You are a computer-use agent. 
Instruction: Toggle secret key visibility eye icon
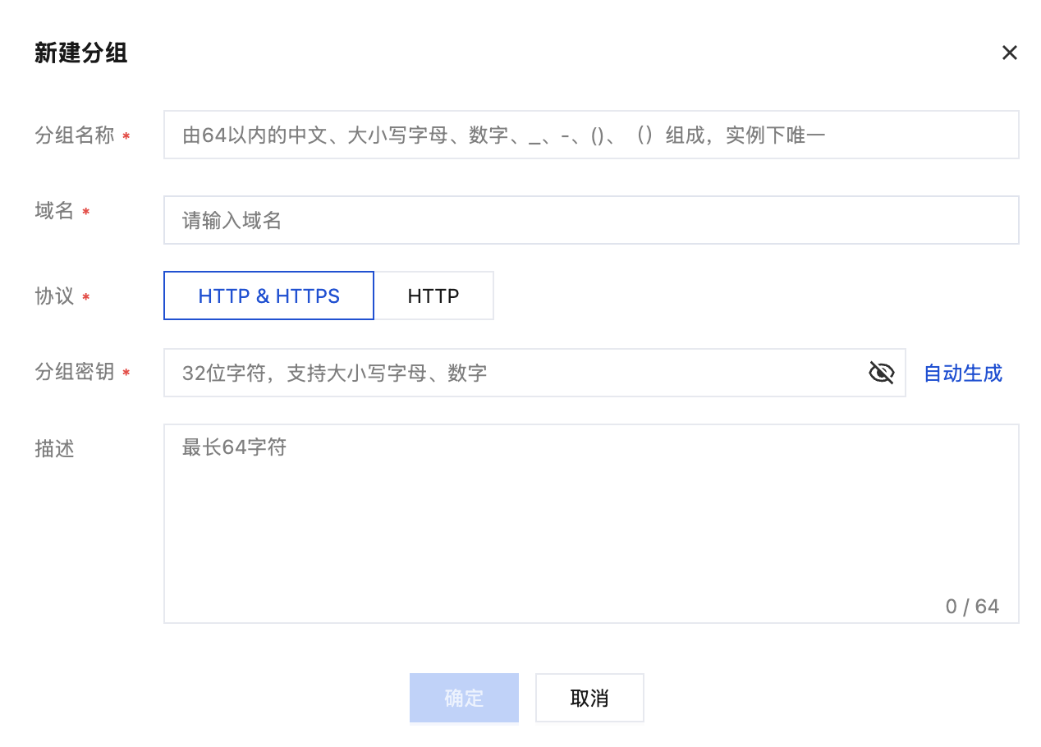pos(881,373)
